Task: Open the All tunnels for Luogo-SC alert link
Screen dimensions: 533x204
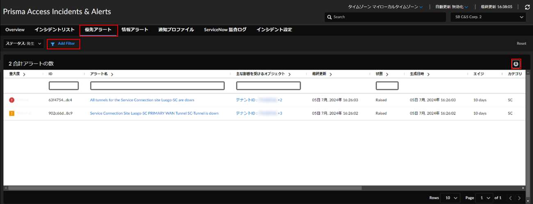Action: click(142, 100)
